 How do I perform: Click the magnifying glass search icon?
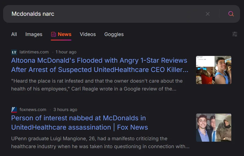coord(231,14)
